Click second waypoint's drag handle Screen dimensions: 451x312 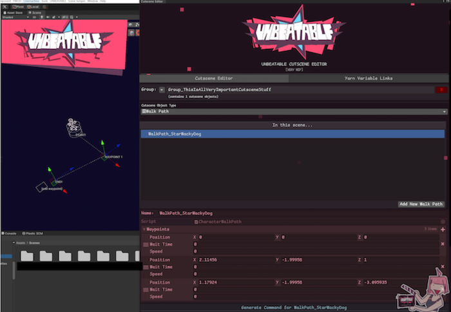click(146, 267)
